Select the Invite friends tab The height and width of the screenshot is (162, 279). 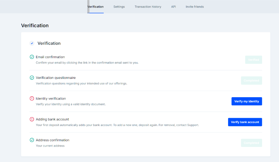click(x=195, y=7)
